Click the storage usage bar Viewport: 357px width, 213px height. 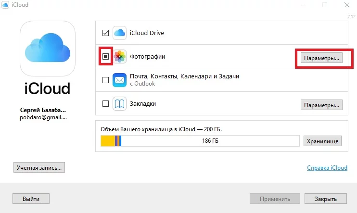(x=200, y=141)
